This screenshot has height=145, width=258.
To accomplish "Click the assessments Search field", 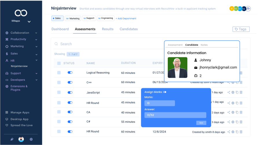I will click(87, 44).
